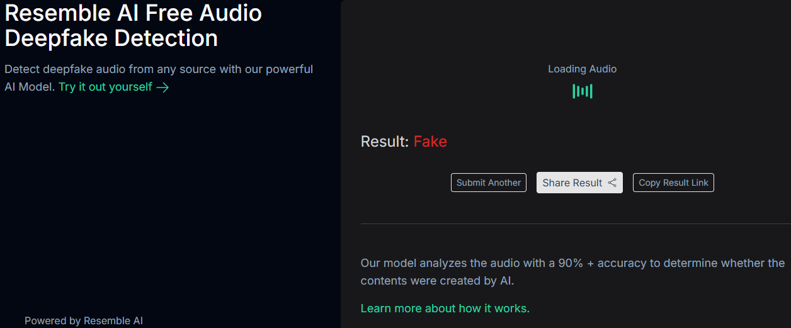Click the 90% + accuracy model description paragraph
This screenshot has width=791, height=328.
(573, 272)
